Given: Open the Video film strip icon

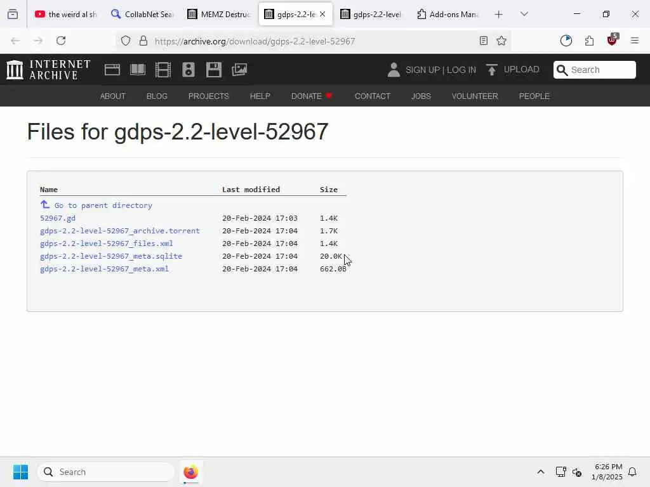Looking at the screenshot, I should tap(163, 70).
